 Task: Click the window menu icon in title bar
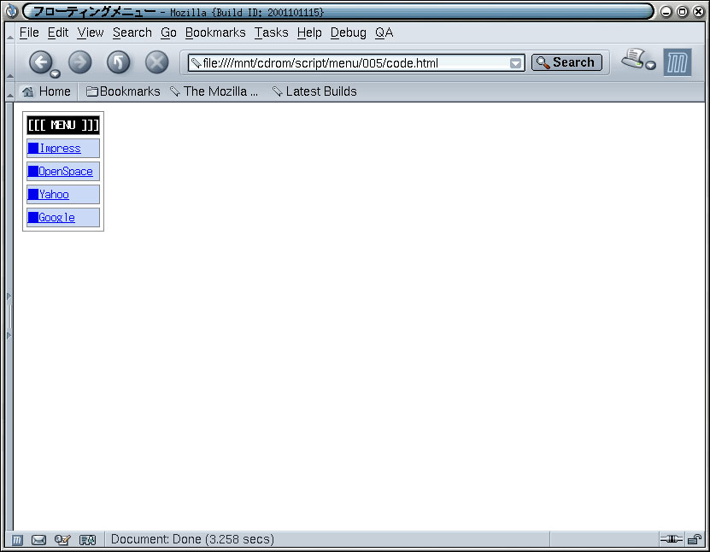(11, 11)
